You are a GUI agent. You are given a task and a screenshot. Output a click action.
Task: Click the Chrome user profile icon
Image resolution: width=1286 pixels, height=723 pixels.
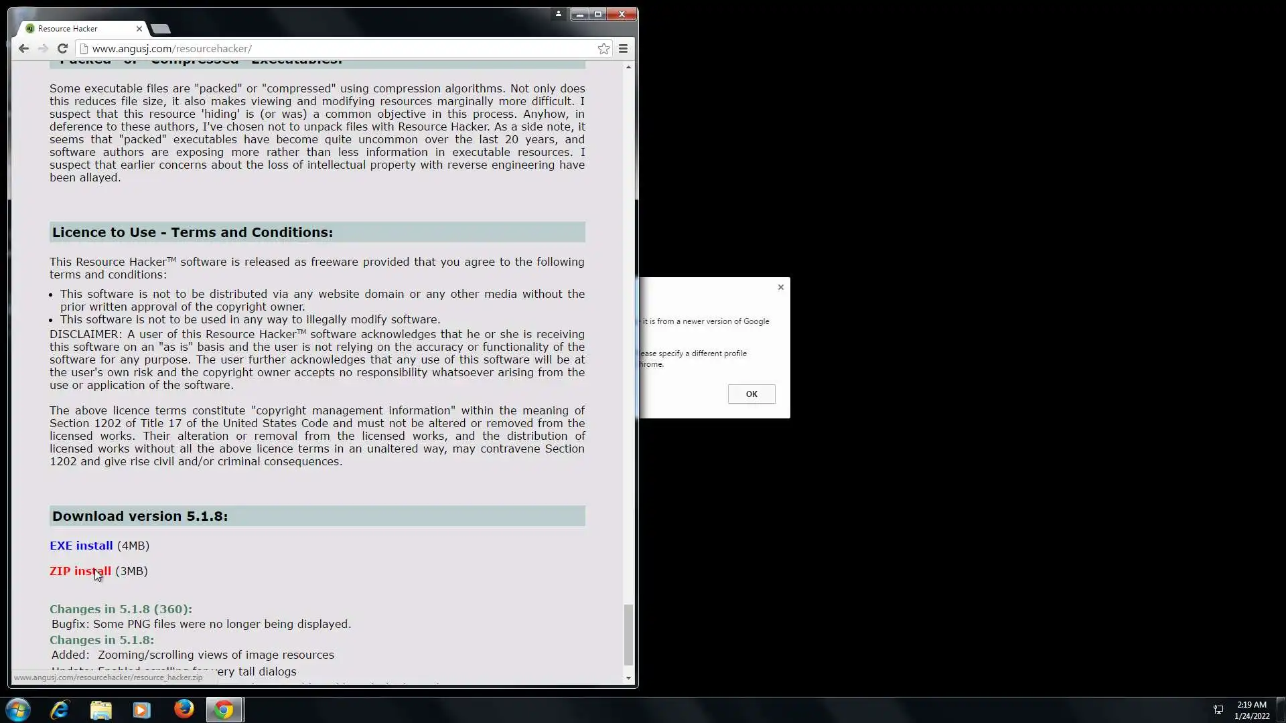(x=558, y=13)
